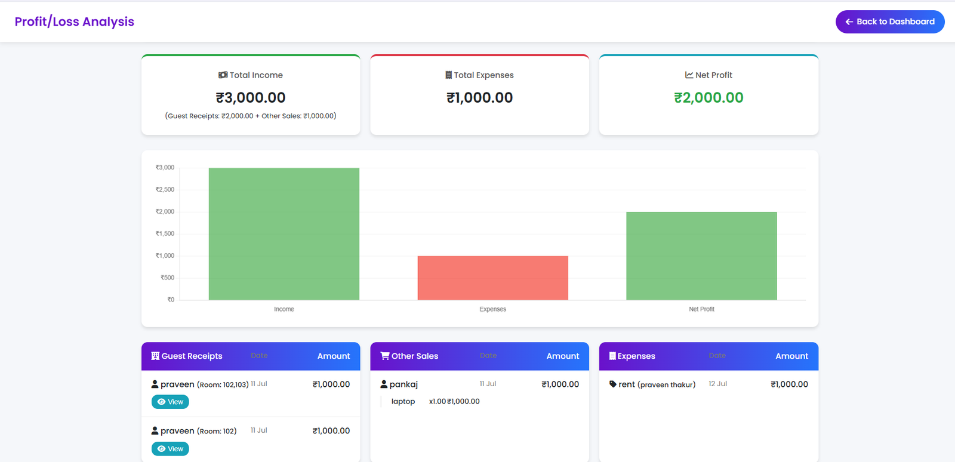Click the Amount column in Other Sales header
Screen dimensions: 955x462
[x=563, y=356]
